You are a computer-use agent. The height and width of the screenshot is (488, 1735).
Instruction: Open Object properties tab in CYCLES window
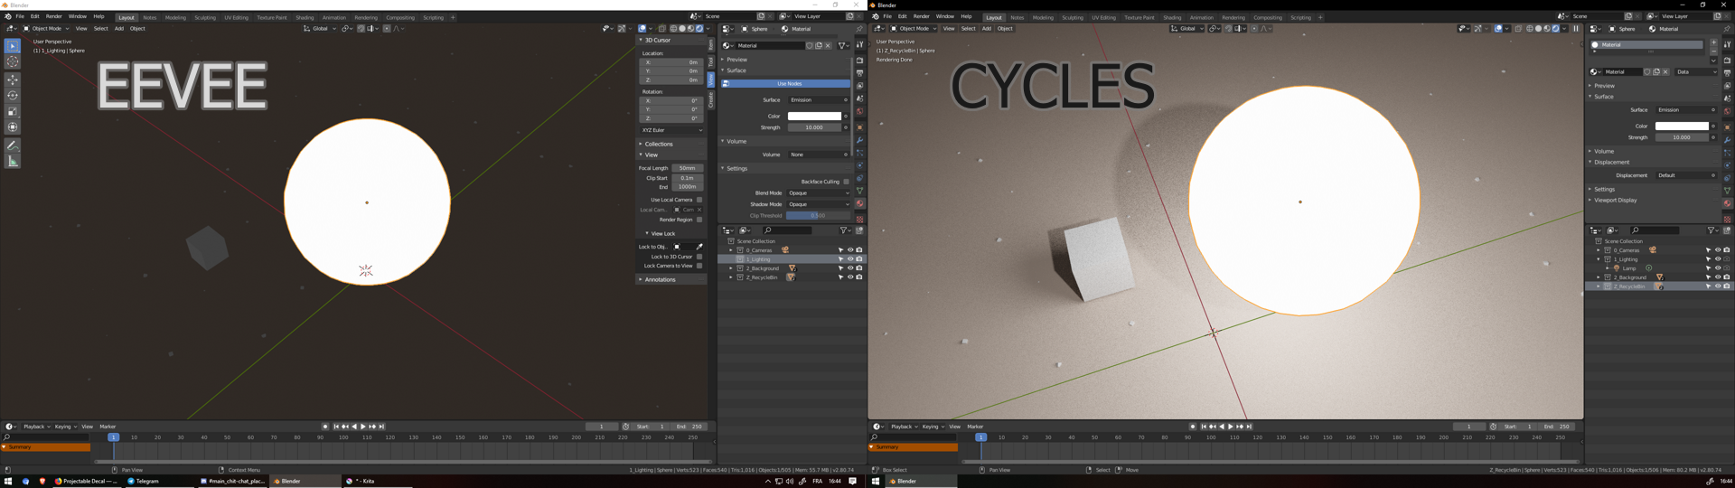pos(1727,127)
